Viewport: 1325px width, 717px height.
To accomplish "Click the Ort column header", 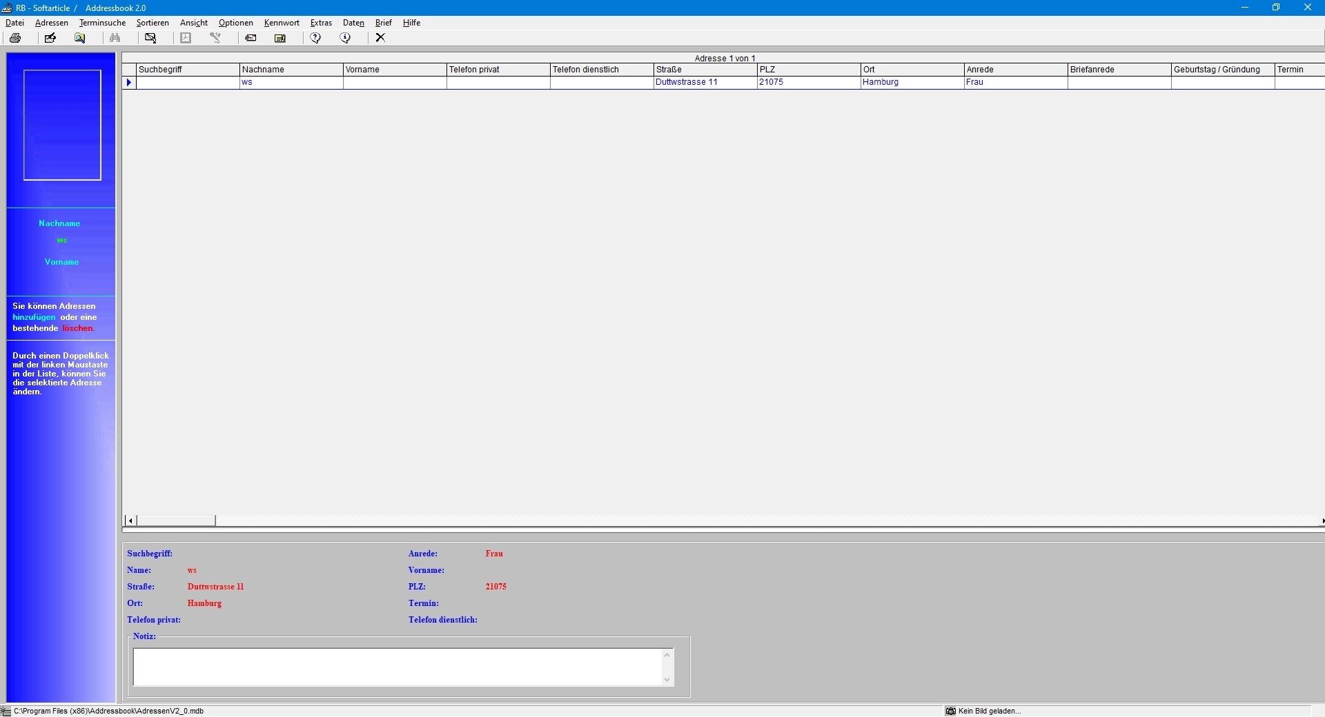I will pos(912,70).
